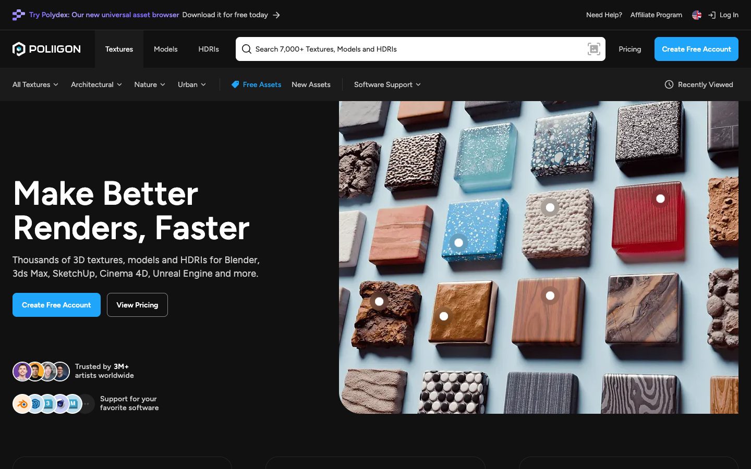751x469 pixels.
Task: Click Download it for free today text
Action: [x=225, y=15]
